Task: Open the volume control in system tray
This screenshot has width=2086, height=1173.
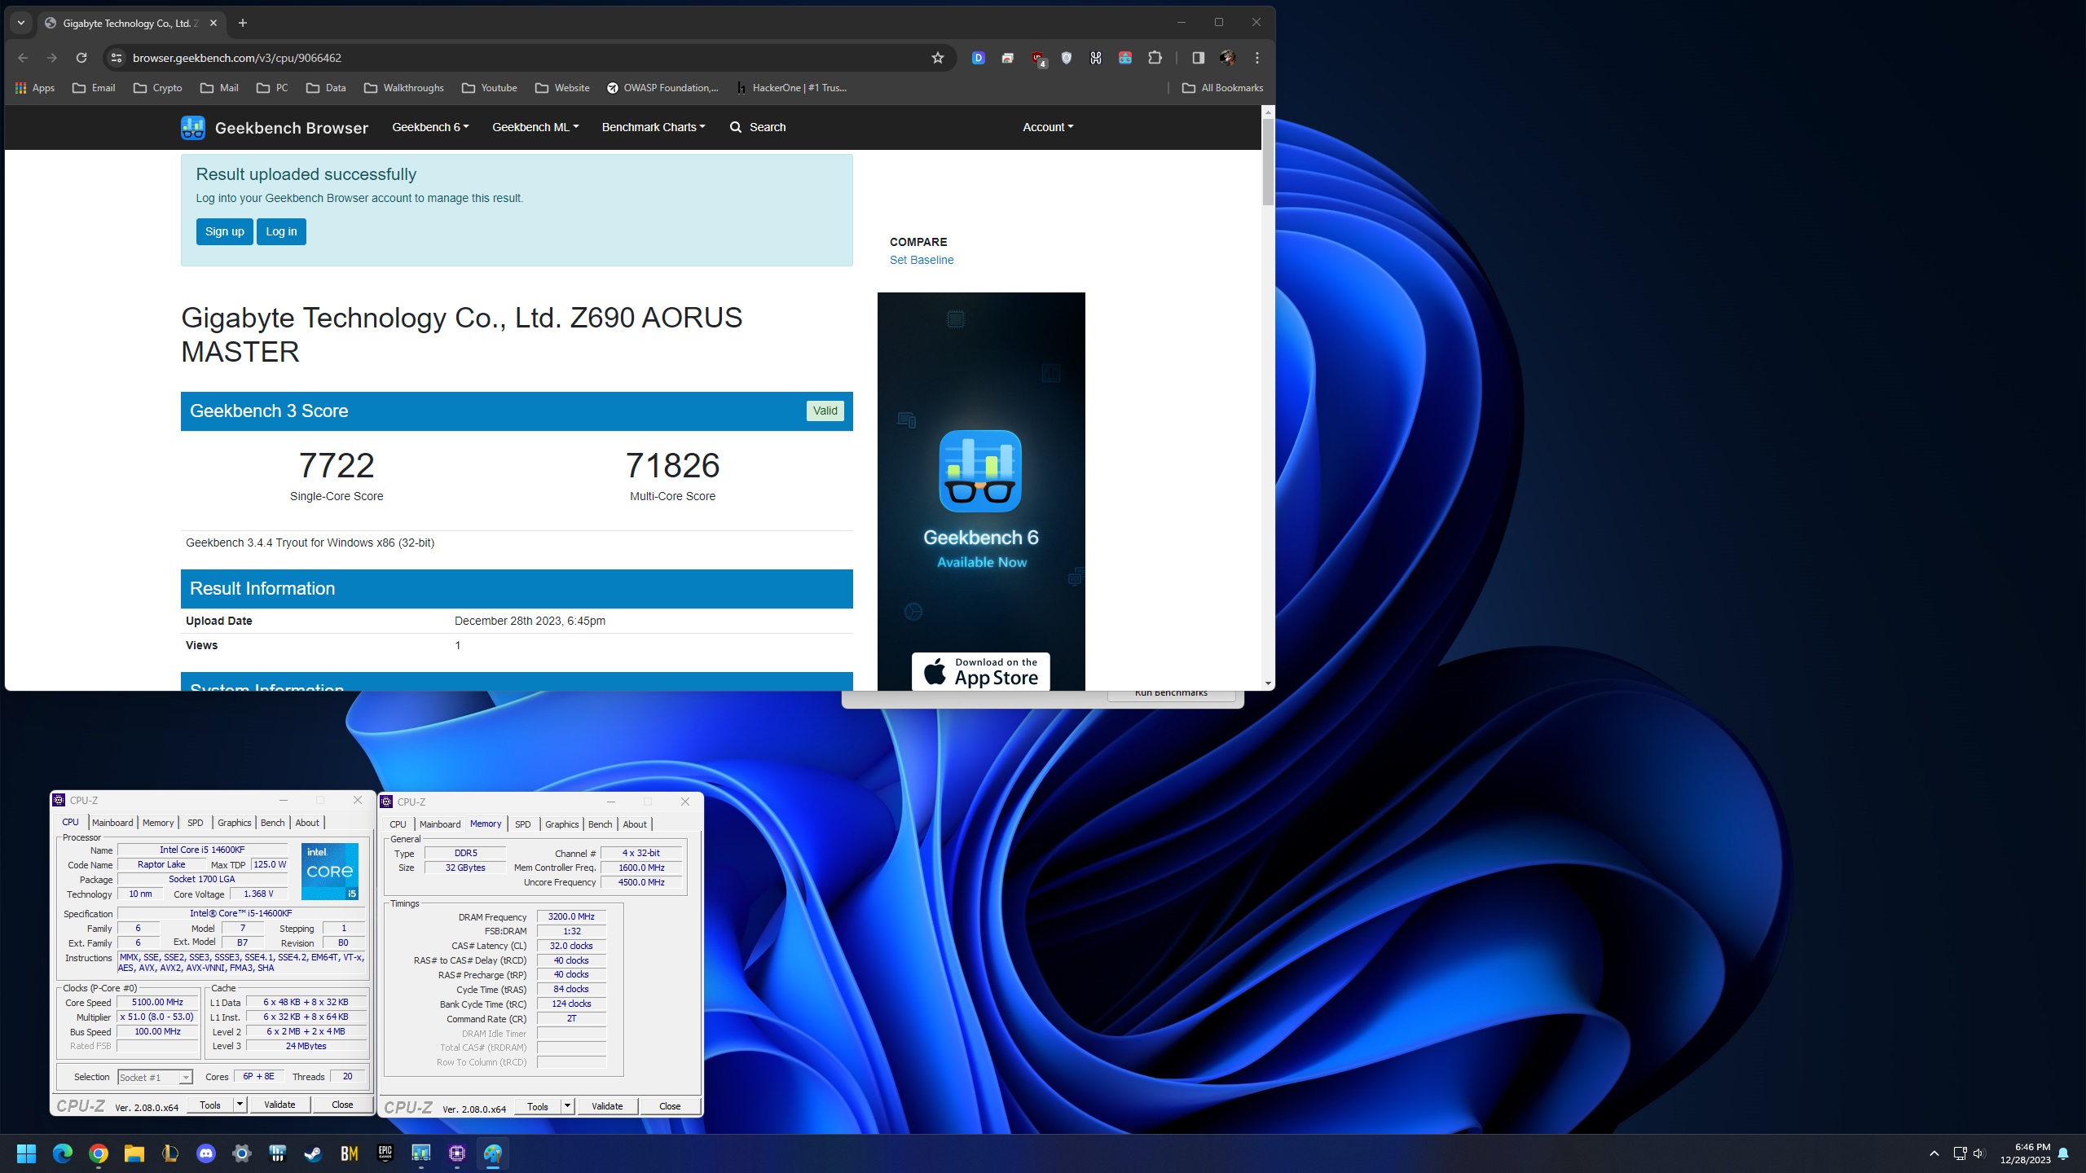Action: [x=1979, y=1153]
